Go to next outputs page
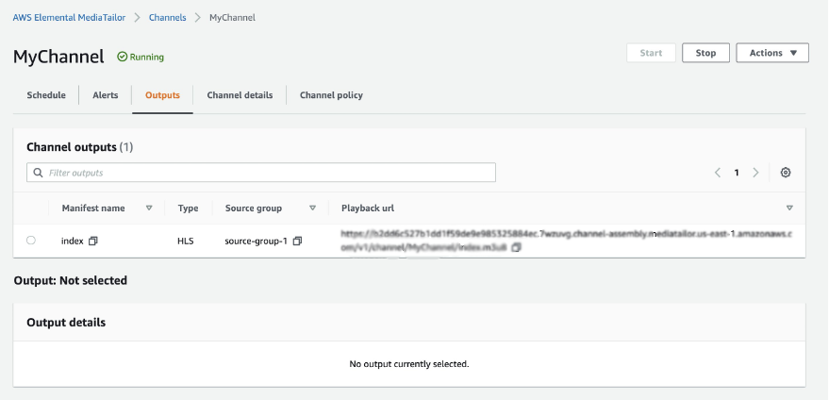Screen dimensions: 829x400 click(x=755, y=173)
